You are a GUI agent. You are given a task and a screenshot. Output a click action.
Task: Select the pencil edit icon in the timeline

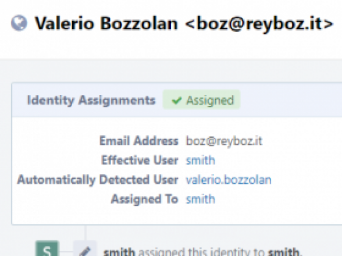[85, 251]
